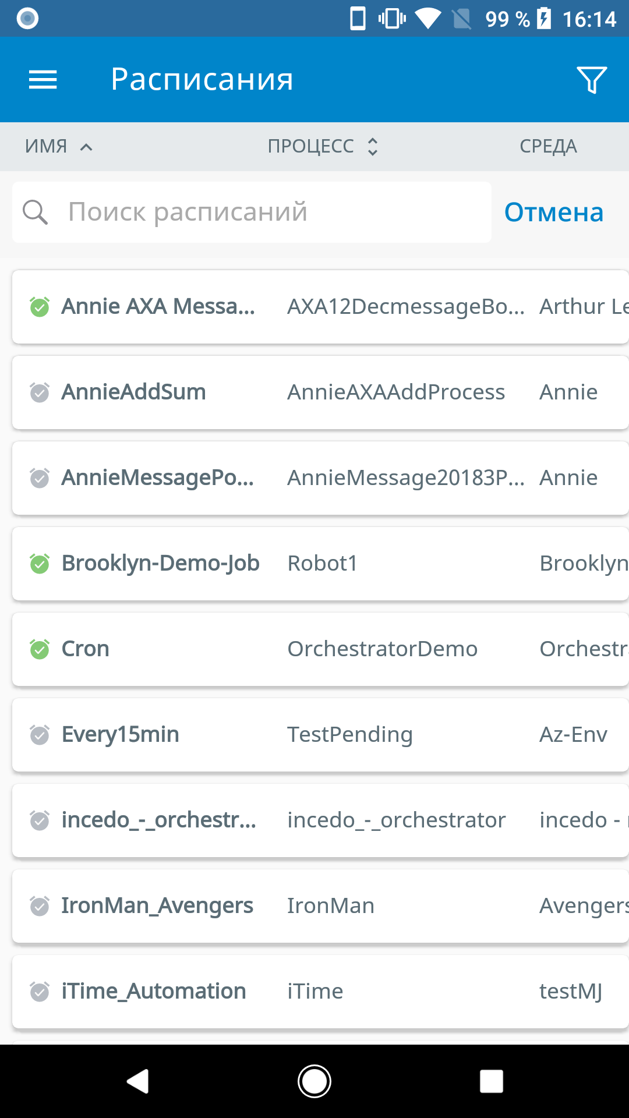Tap the СРЕДА column header
Screen dimensions: 629x1118
tap(548, 147)
